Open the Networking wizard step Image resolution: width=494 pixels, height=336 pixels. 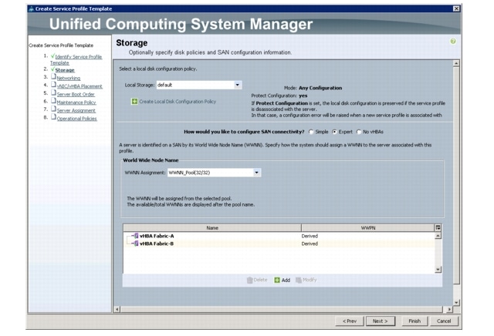coord(69,78)
